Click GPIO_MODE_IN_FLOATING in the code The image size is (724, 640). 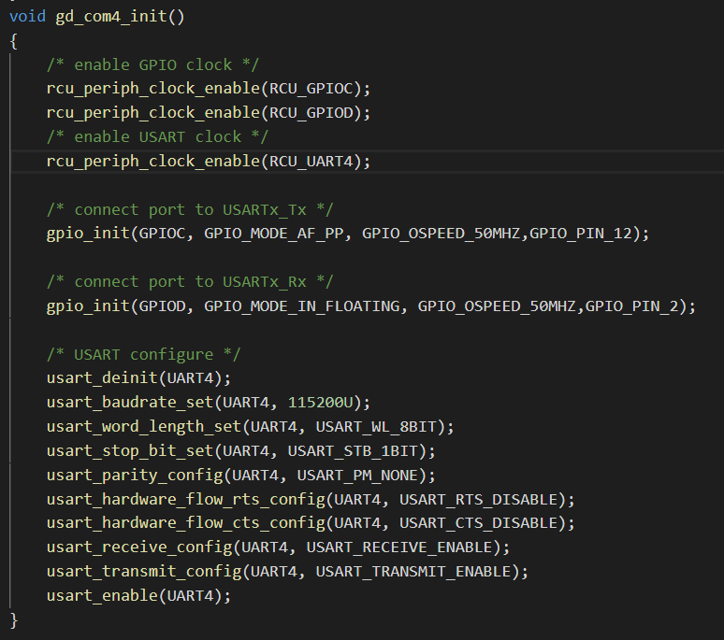point(302,306)
